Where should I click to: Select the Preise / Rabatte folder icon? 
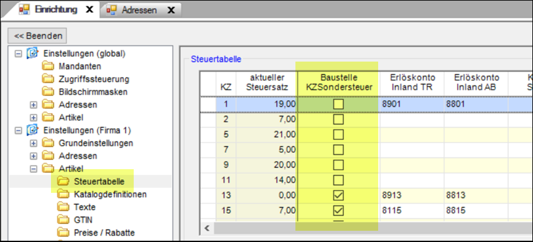[63, 233]
